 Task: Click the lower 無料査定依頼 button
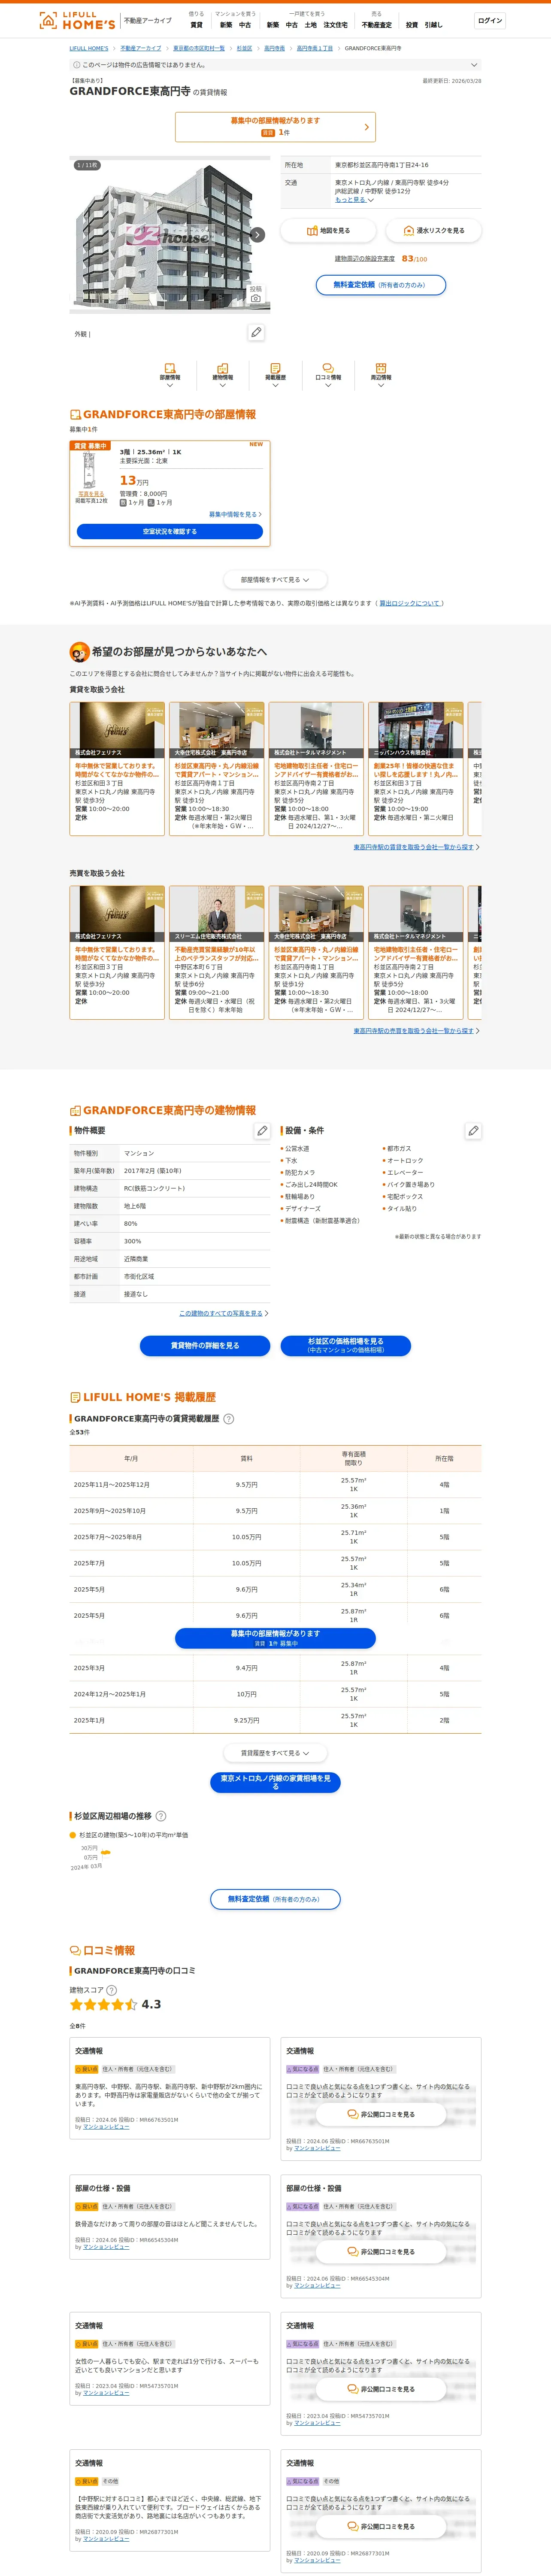tap(275, 1899)
